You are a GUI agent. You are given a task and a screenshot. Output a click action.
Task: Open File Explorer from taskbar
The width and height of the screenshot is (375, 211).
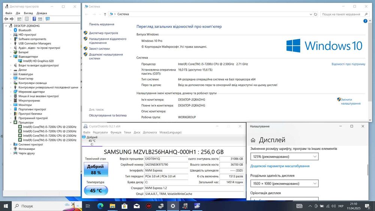pos(112,206)
